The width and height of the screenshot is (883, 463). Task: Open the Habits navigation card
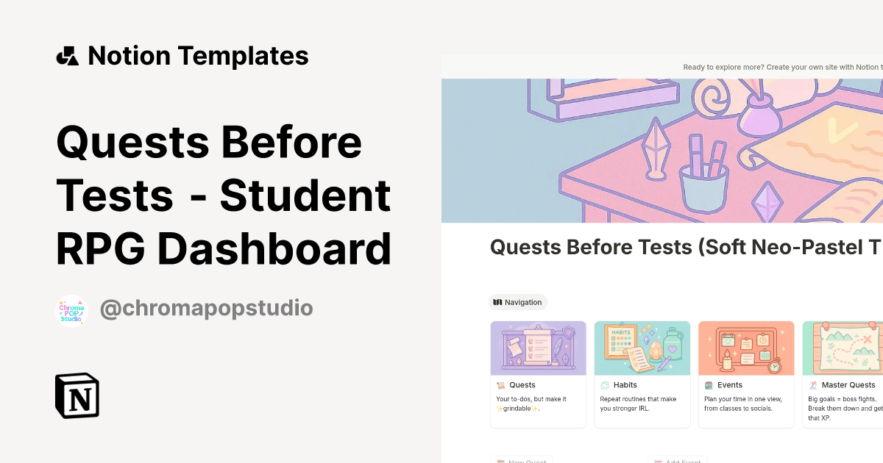[642, 371]
